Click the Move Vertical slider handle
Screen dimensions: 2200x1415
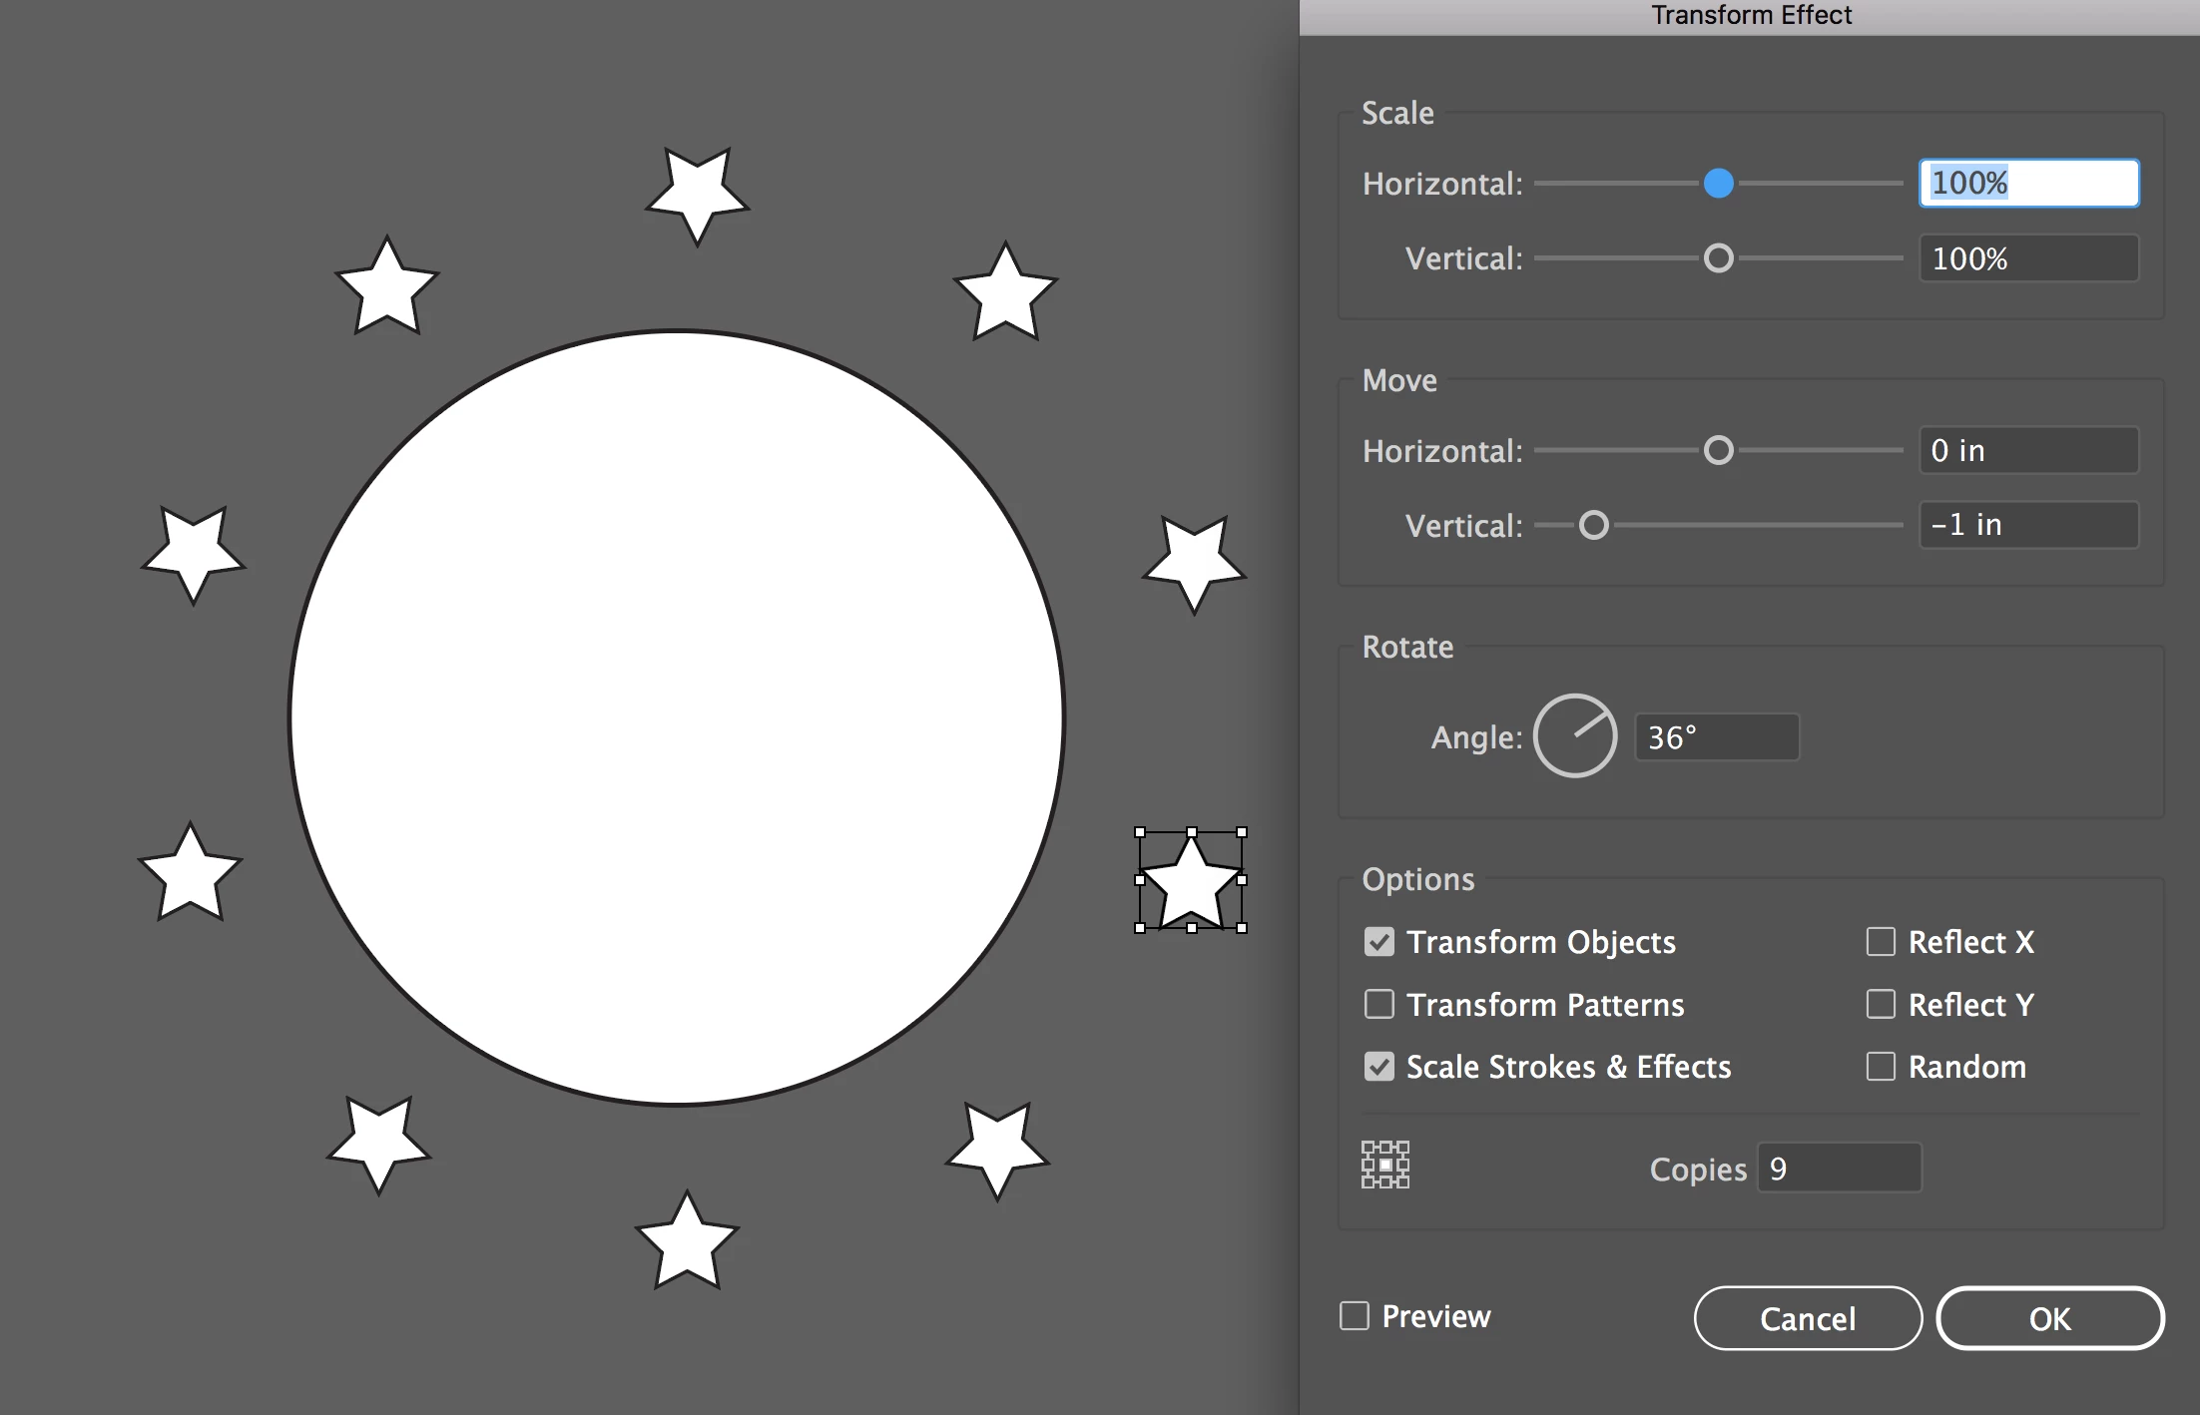(1593, 525)
